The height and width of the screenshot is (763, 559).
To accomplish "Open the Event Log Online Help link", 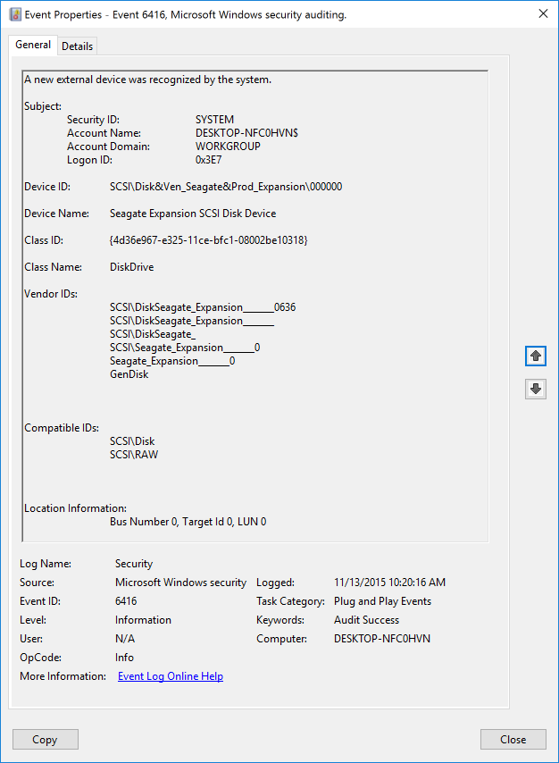I will click(171, 676).
